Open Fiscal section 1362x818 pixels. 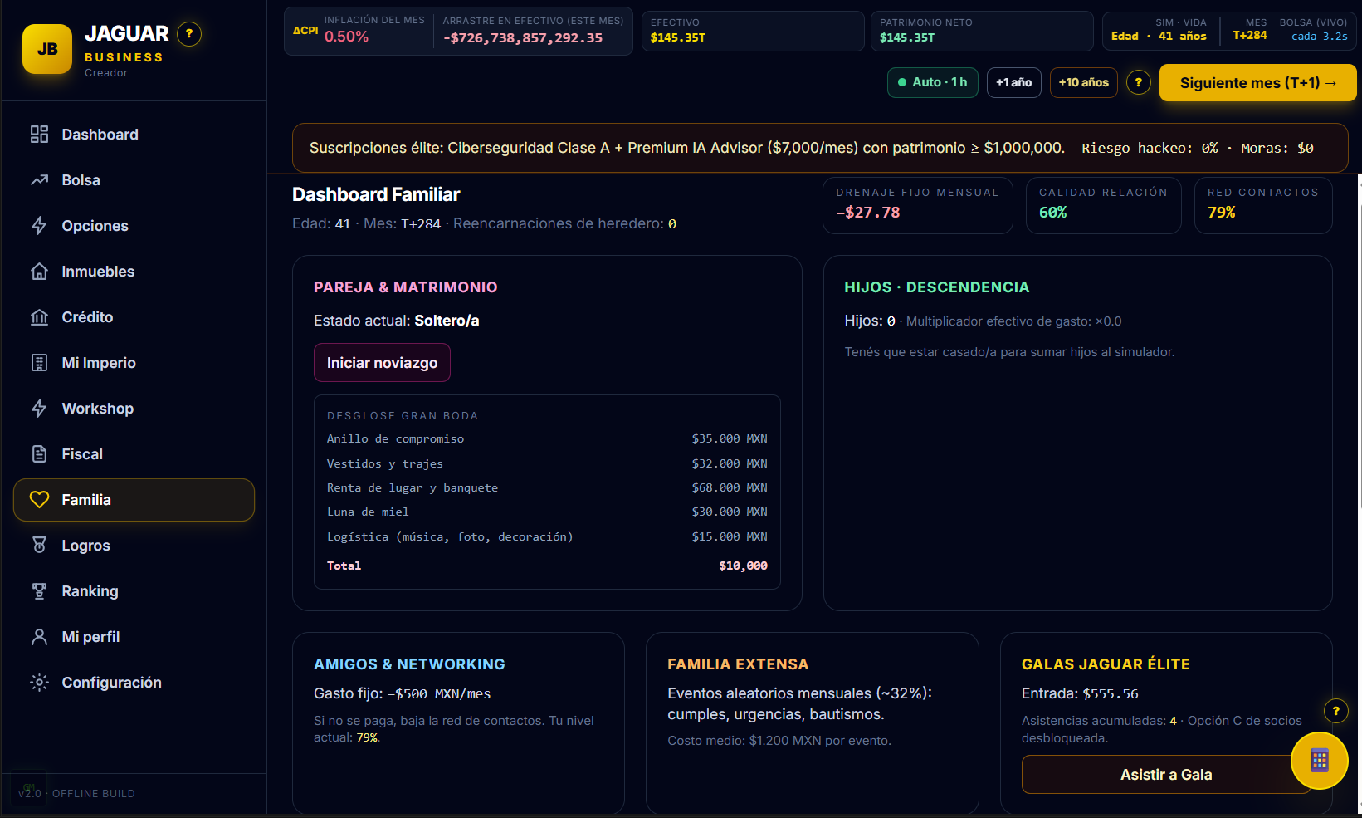click(x=134, y=454)
